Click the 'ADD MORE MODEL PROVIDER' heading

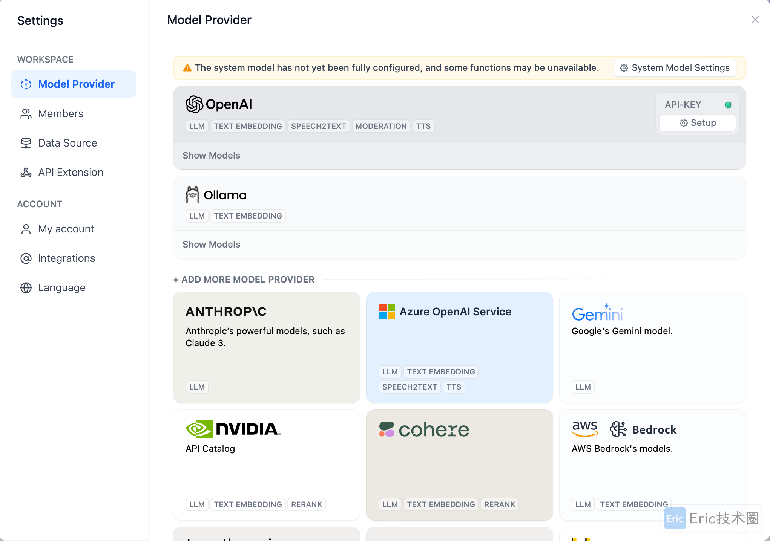coord(244,280)
